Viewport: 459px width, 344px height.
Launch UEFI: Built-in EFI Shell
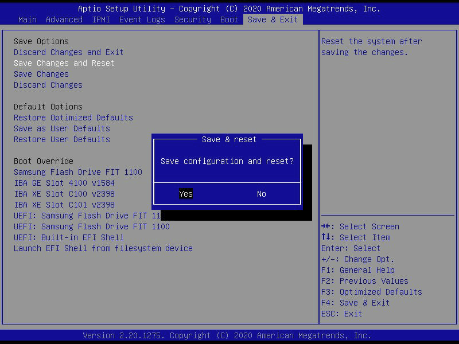pos(68,237)
